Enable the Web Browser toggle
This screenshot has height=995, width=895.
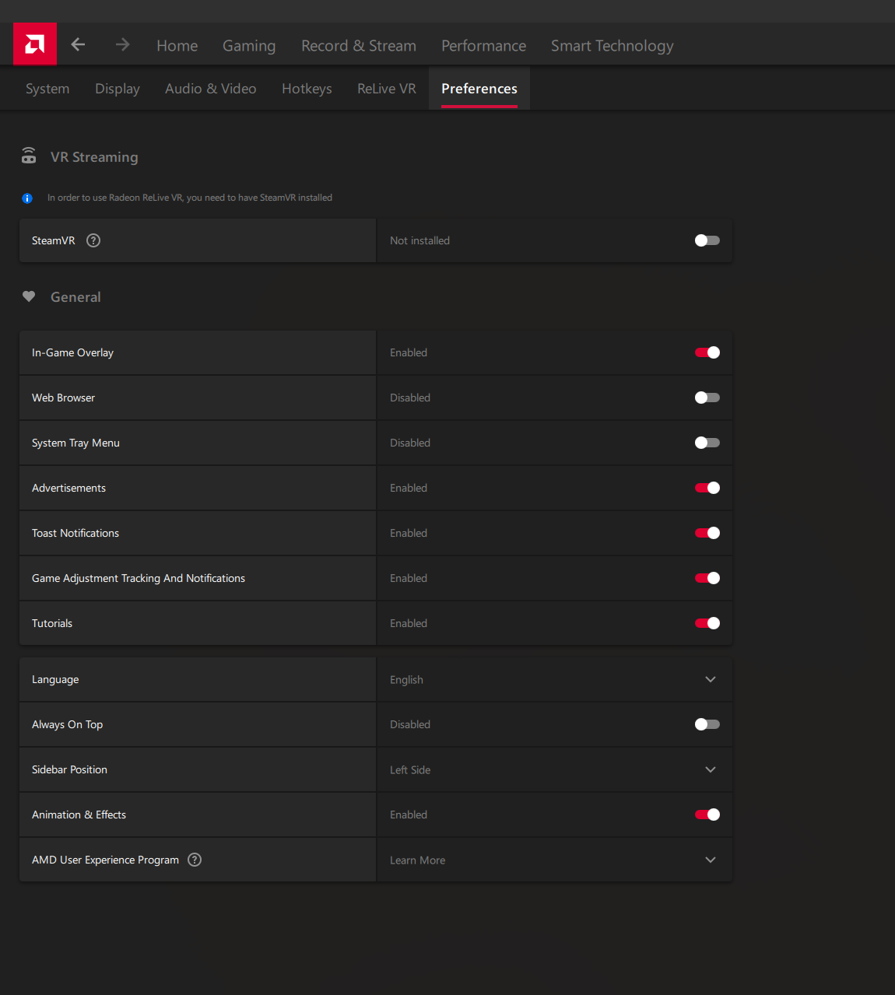(x=707, y=398)
